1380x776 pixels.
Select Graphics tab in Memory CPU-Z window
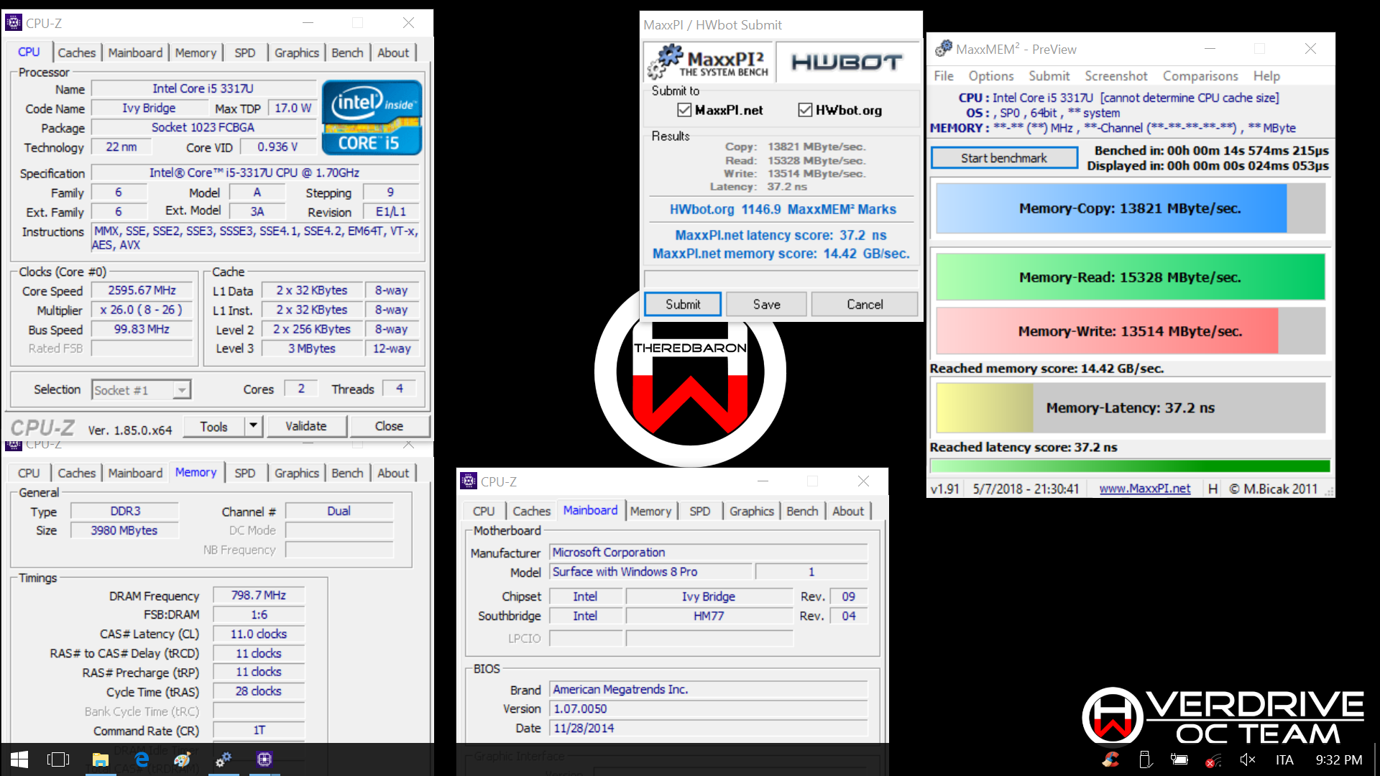296,473
